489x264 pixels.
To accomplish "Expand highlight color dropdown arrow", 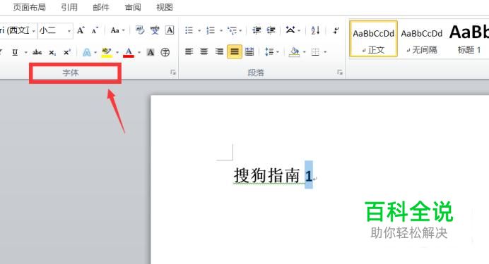I will point(117,52).
